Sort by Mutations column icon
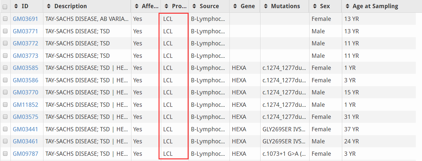 (x=266, y=6)
